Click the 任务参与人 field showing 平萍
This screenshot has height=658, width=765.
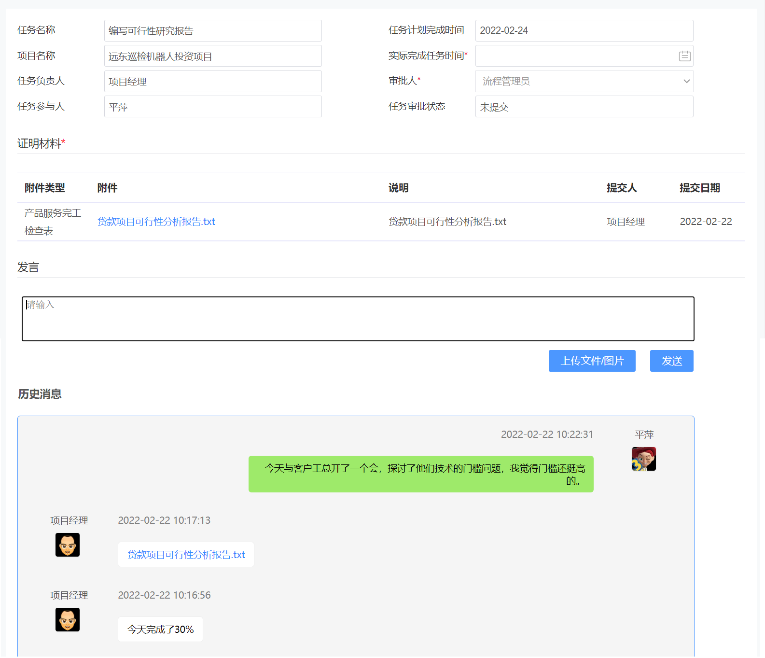[x=213, y=107]
